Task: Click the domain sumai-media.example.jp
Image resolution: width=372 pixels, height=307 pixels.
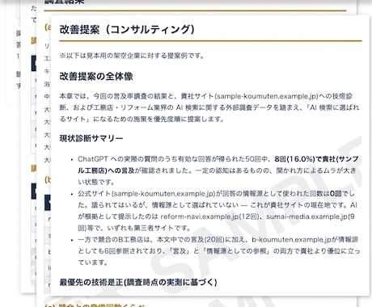Action: tap(306, 217)
